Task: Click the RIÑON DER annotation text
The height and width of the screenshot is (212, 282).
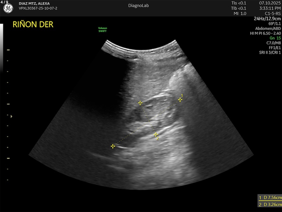Action: coord(33,25)
